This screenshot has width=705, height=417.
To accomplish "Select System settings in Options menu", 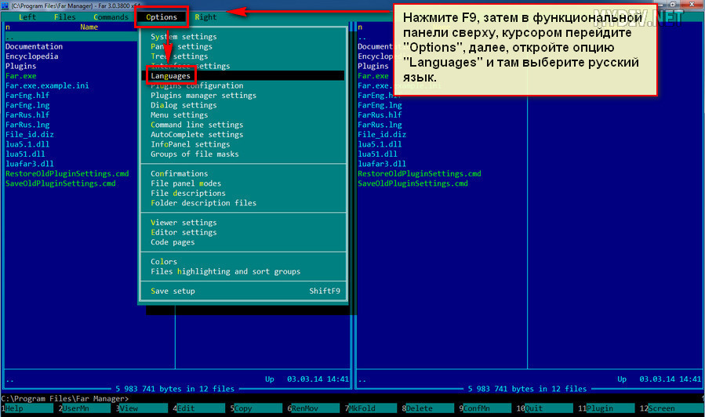I will coord(184,37).
